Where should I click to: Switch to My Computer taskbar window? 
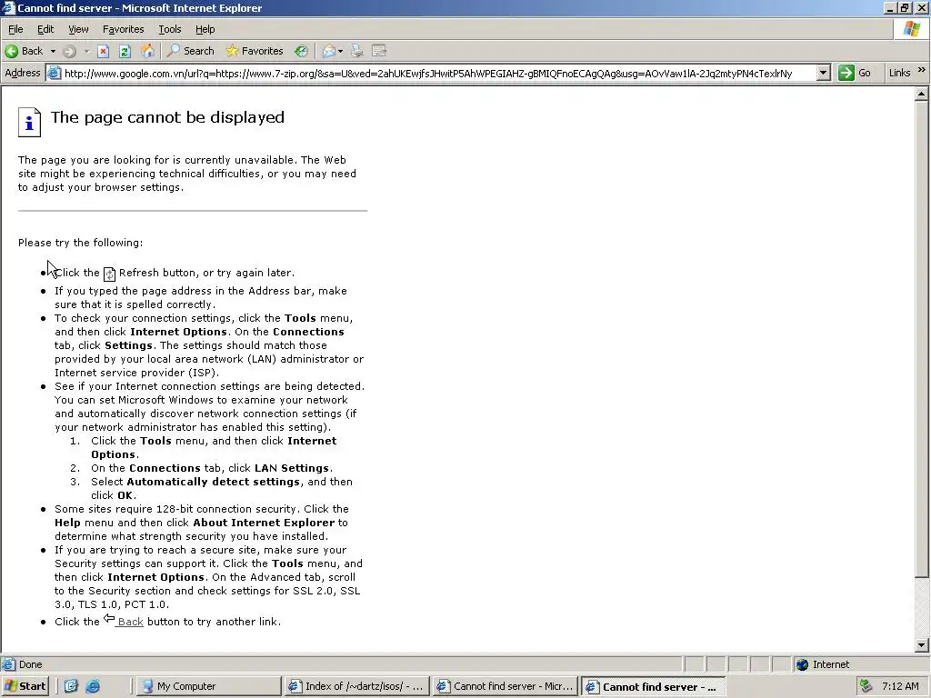pyautogui.click(x=209, y=686)
